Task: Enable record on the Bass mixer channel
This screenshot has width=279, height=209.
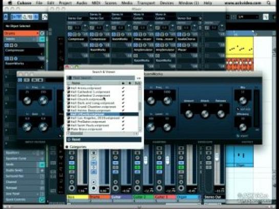Action: coord(72,188)
